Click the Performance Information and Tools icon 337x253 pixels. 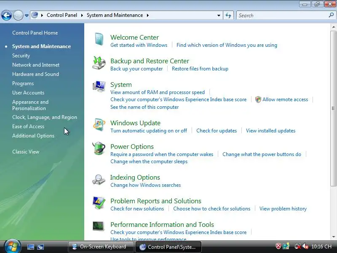tap(99, 226)
